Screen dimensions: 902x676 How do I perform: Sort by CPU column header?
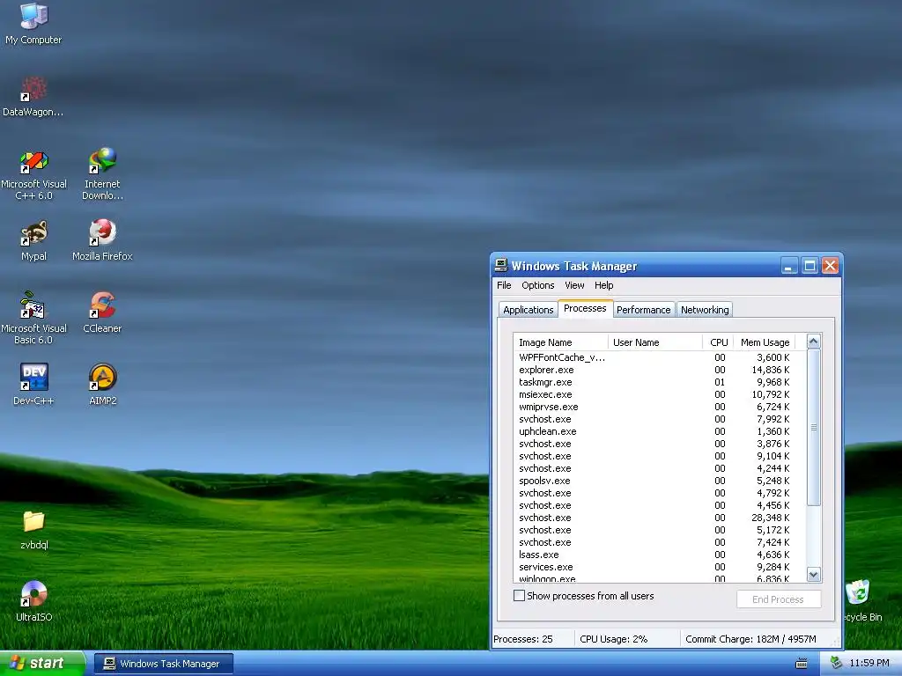tap(719, 342)
